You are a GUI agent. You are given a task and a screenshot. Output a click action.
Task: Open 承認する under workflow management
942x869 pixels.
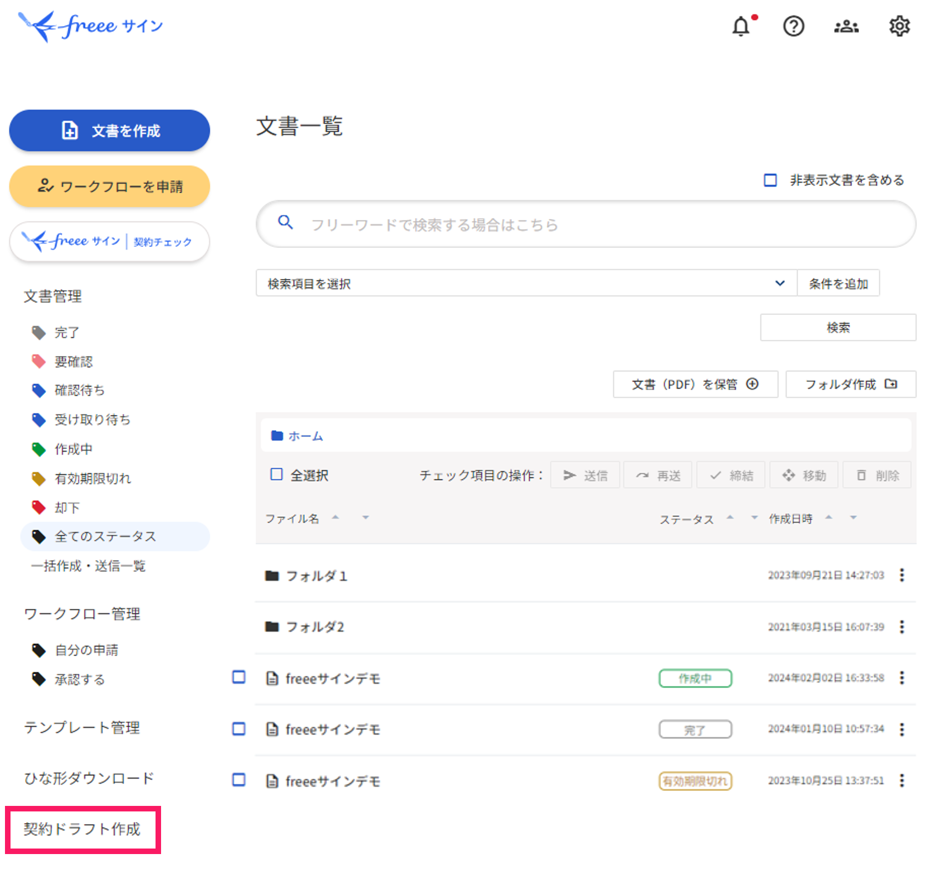click(x=80, y=679)
